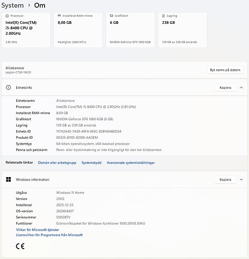Screen dimensions: 249x259
Task: Collapse the Windows-information section chevron
Action: point(241,180)
